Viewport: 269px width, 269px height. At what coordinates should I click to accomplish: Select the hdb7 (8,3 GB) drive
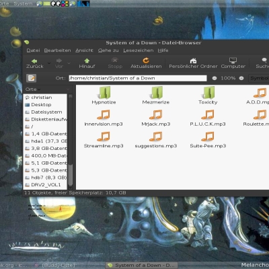click(x=45, y=178)
